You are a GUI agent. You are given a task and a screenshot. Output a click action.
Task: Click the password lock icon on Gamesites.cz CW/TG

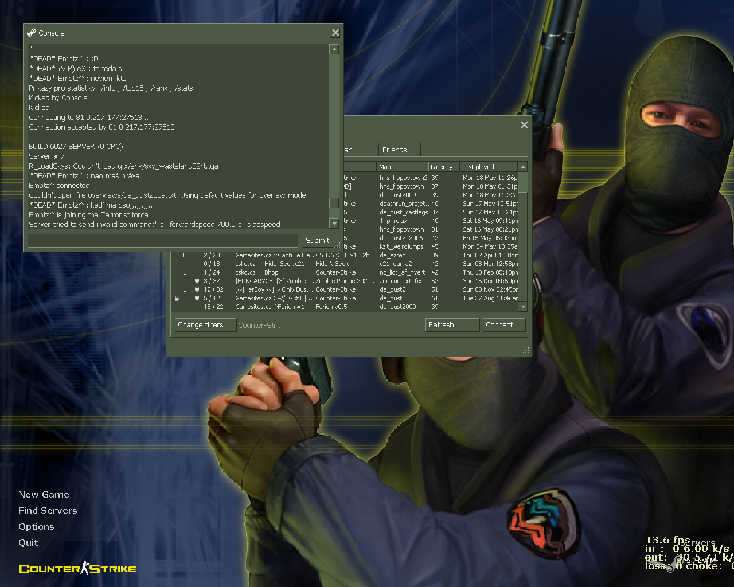177,299
